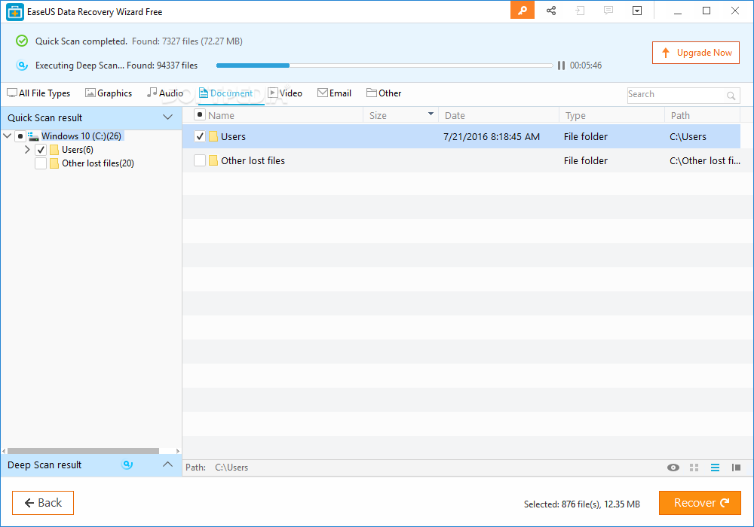Click the Back button
Screen dimensions: 754x527
[43, 502]
